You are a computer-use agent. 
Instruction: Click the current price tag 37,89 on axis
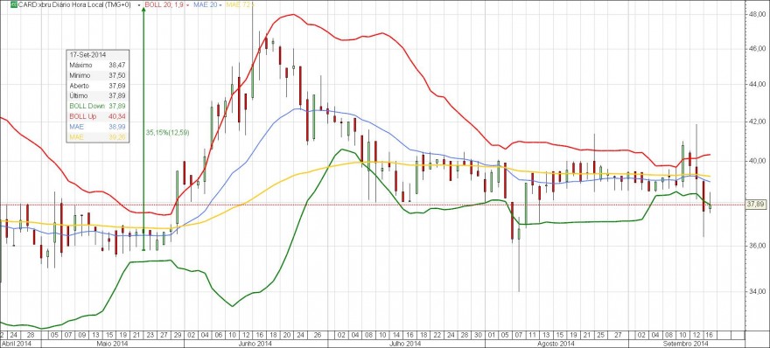757,205
